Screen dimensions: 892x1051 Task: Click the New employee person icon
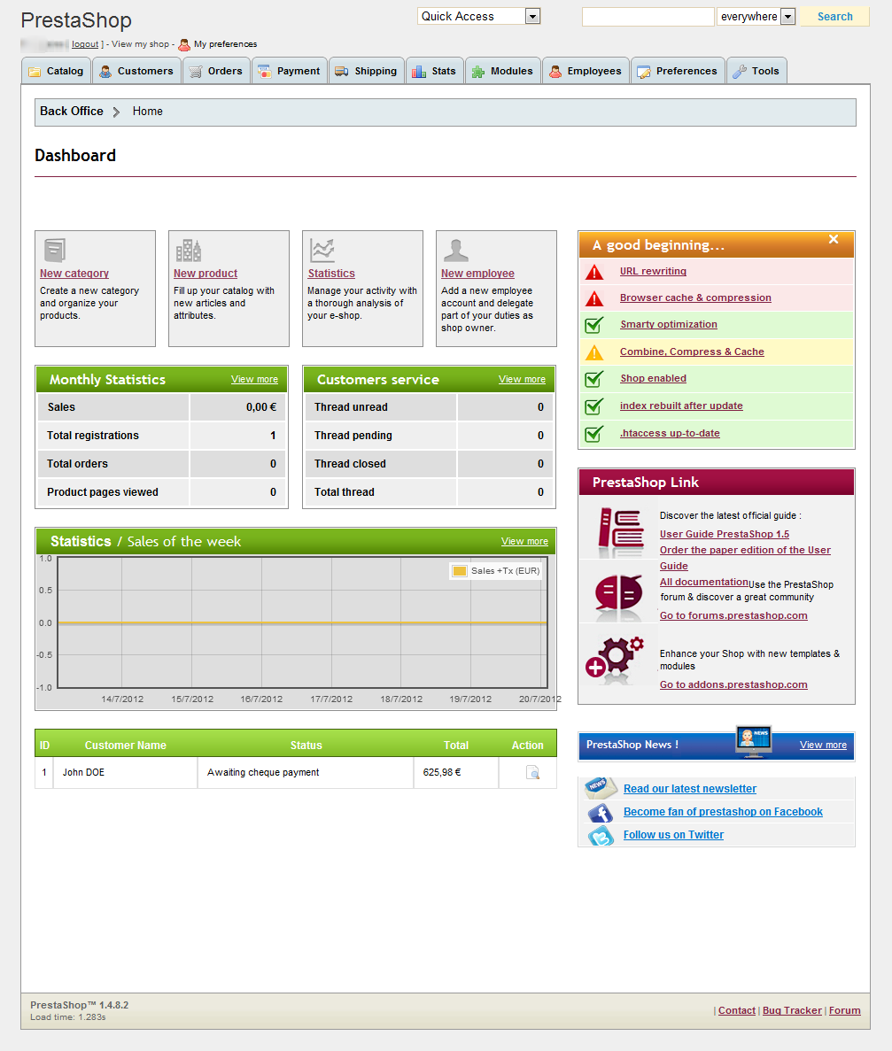456,250
